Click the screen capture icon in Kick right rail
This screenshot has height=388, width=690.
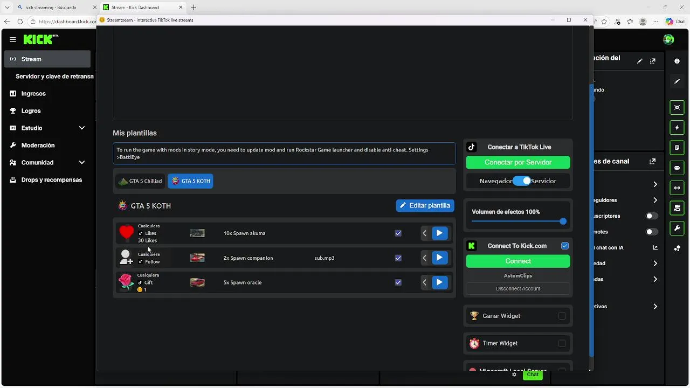pos(677,107)
